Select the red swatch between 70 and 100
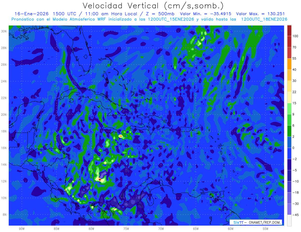The height and width of the screenshot is (232, 301). [x=289, y=42]
